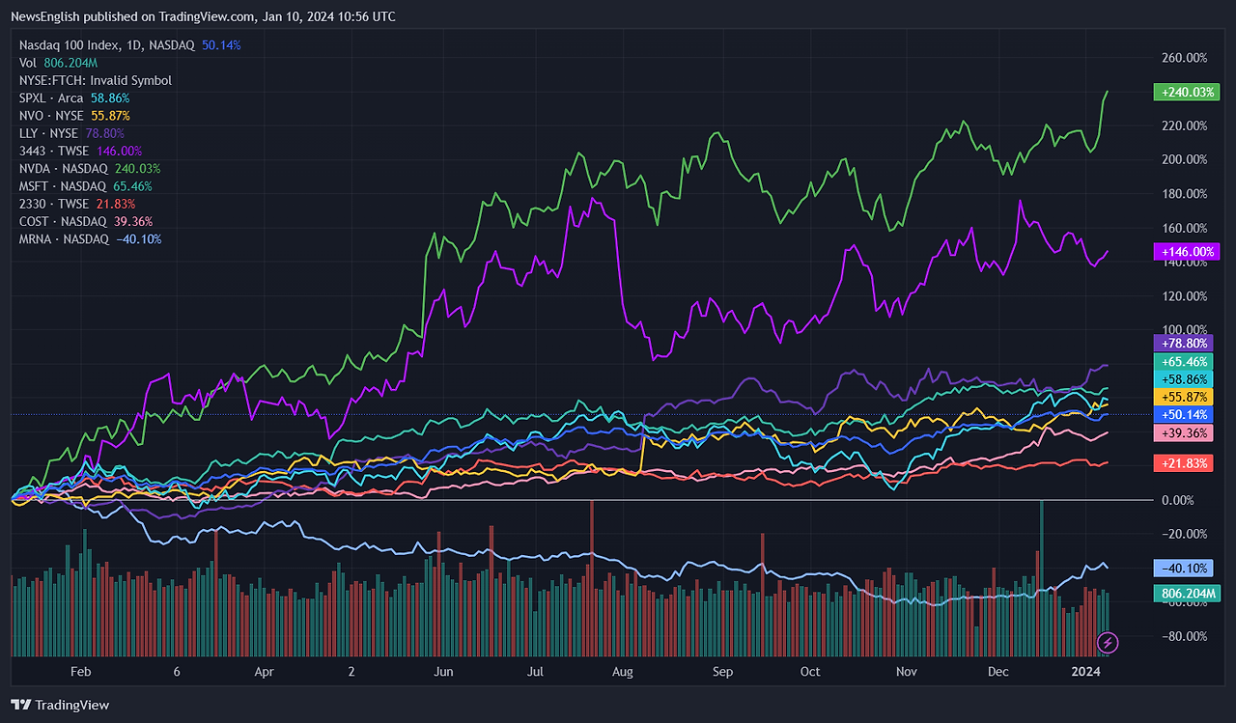The width and height of the screenshot is (1236, 723).
Task: Select the MSFT · NASDAQ legend entry
Action: click(x=62, y=185)
